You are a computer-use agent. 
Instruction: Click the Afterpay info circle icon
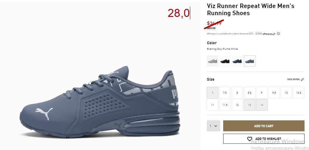click(x=278, y=34)
